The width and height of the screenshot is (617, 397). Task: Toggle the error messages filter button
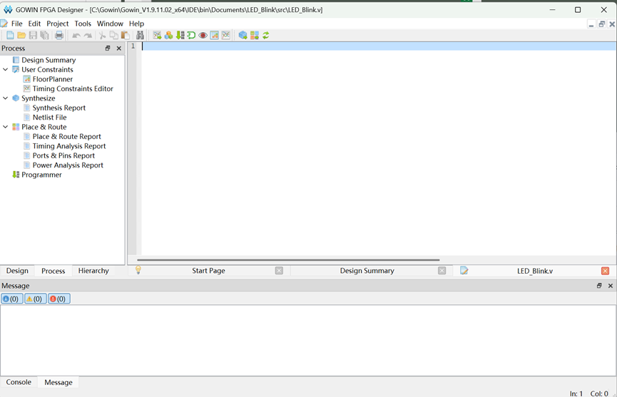click(59, 299)
